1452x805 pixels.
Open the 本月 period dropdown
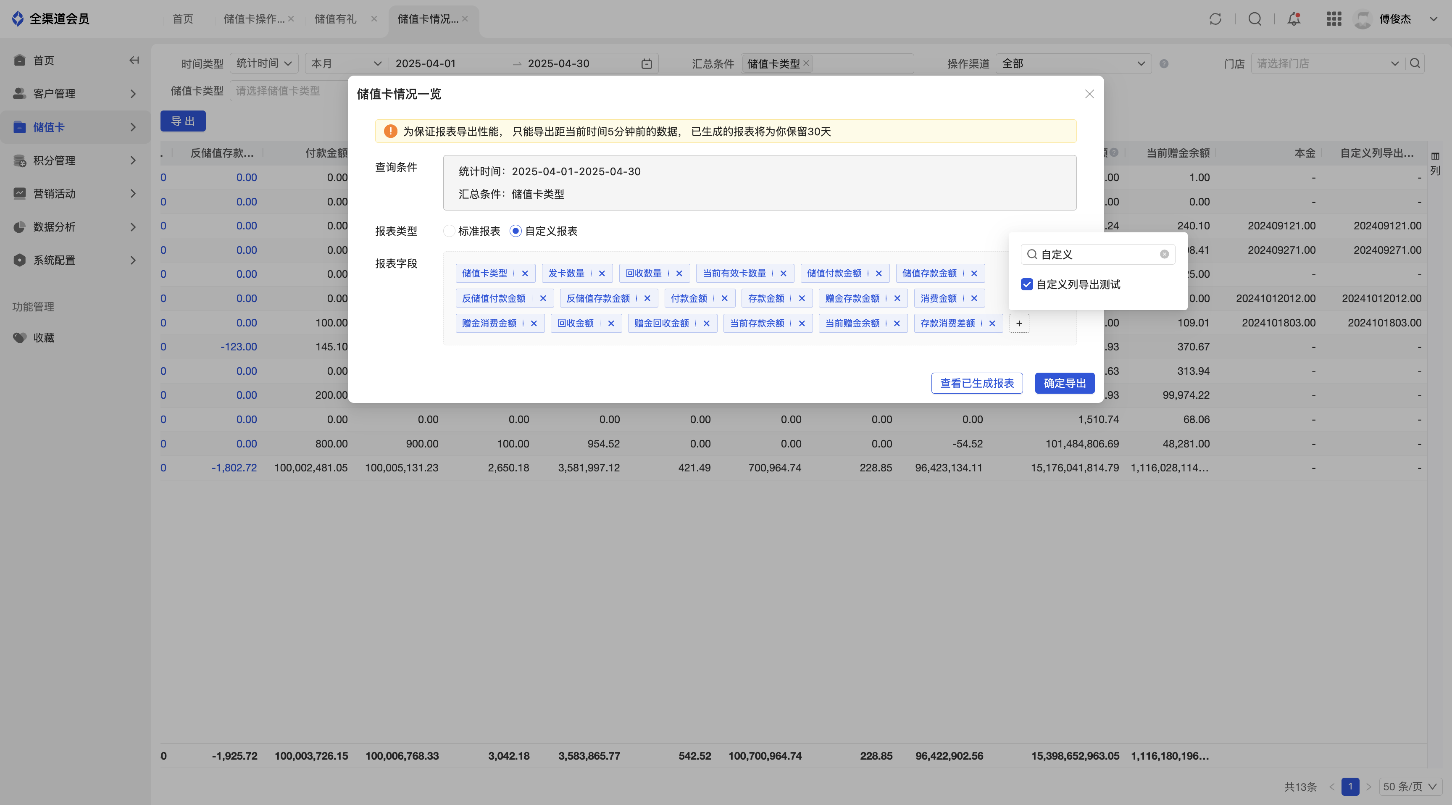(347, 64)
